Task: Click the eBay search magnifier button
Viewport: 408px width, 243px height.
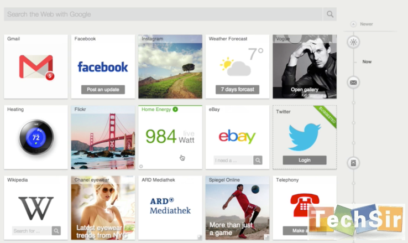Action: point(258,160)
